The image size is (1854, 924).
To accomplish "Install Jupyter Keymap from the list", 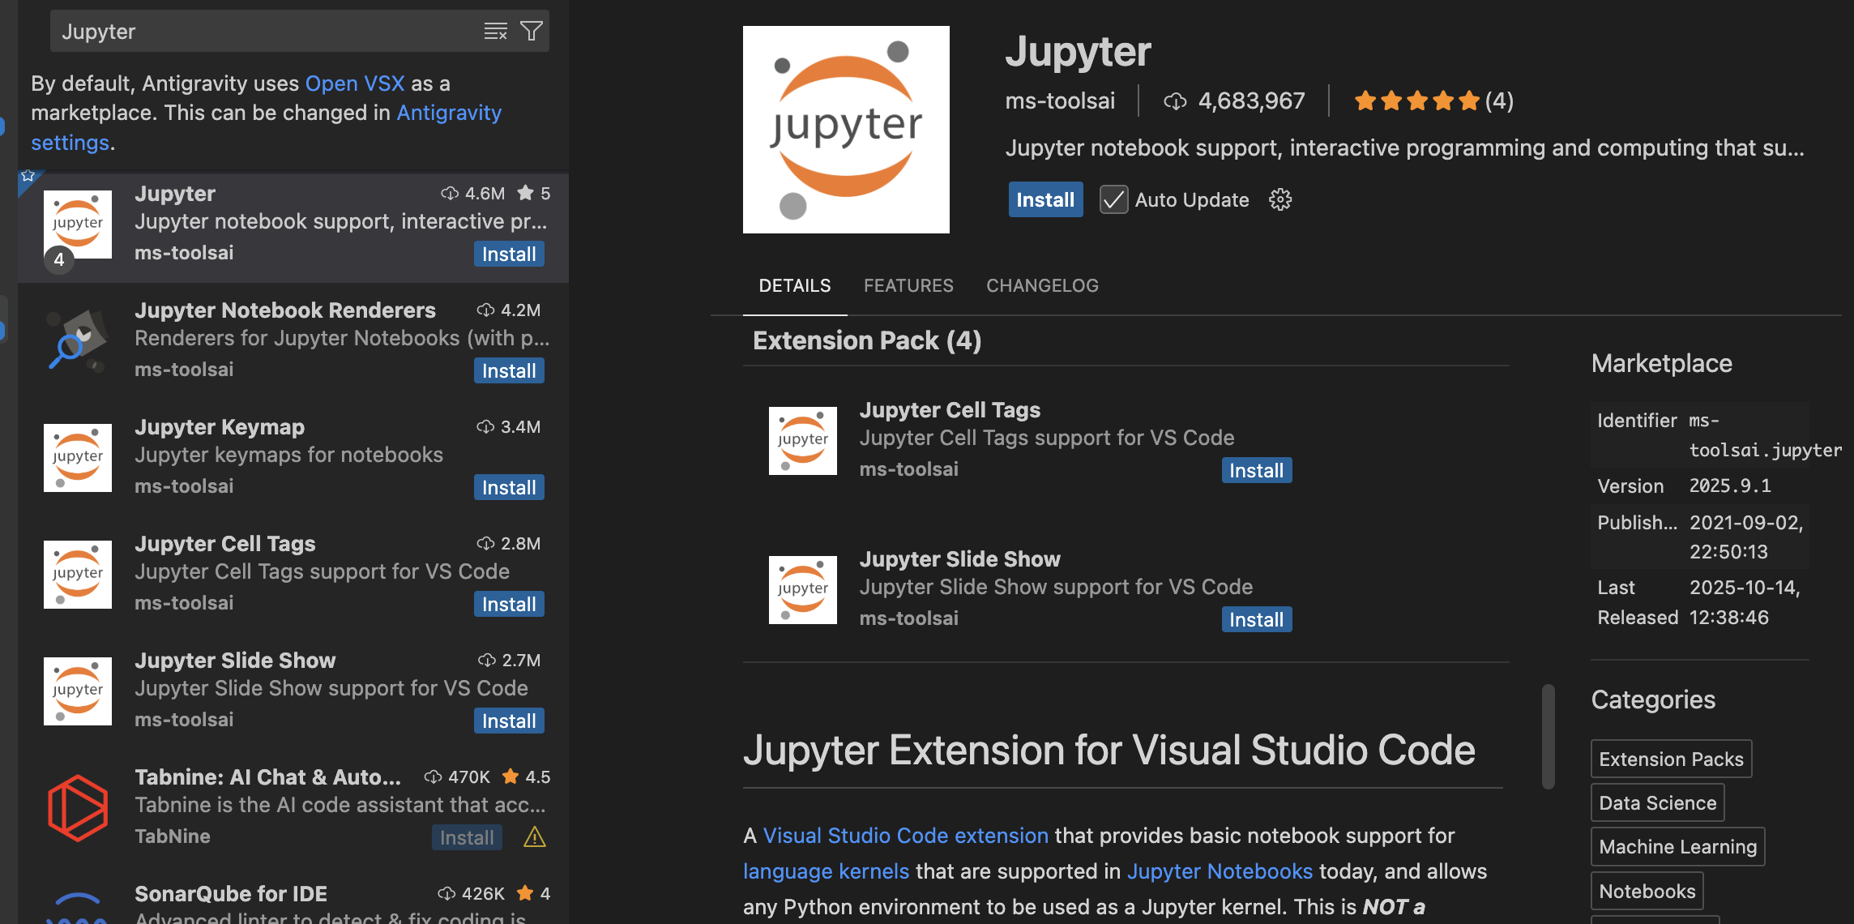I will 508,488.
